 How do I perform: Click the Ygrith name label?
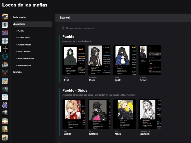118,80
